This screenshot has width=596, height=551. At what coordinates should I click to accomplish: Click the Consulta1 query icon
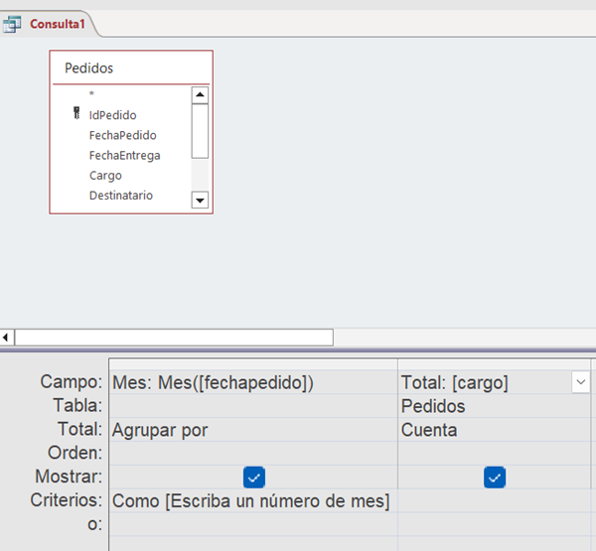[13, 23]
